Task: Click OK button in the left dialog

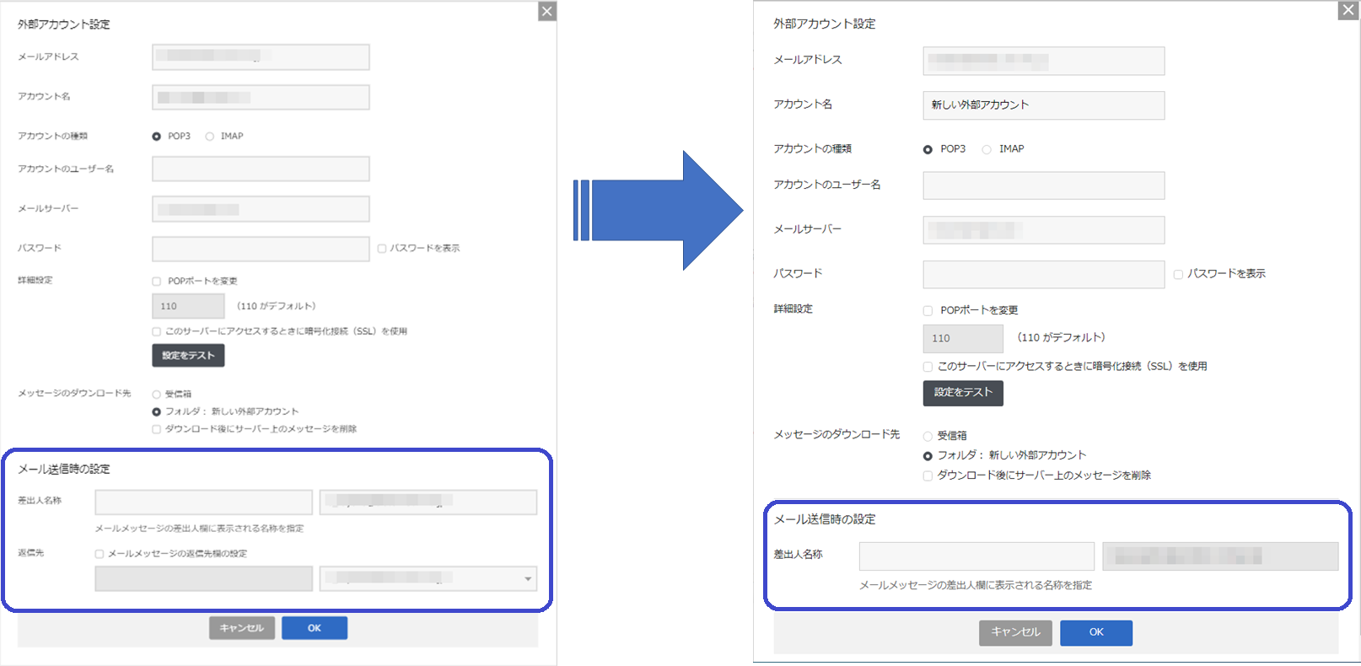Action: (314, 628)
